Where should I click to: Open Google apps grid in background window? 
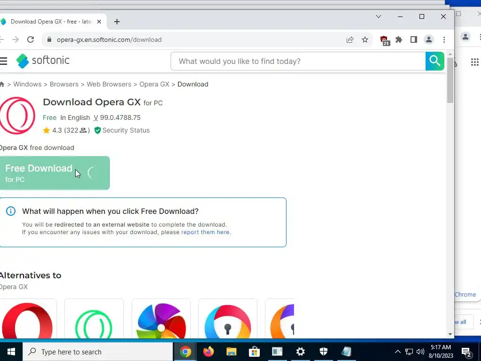474,62
